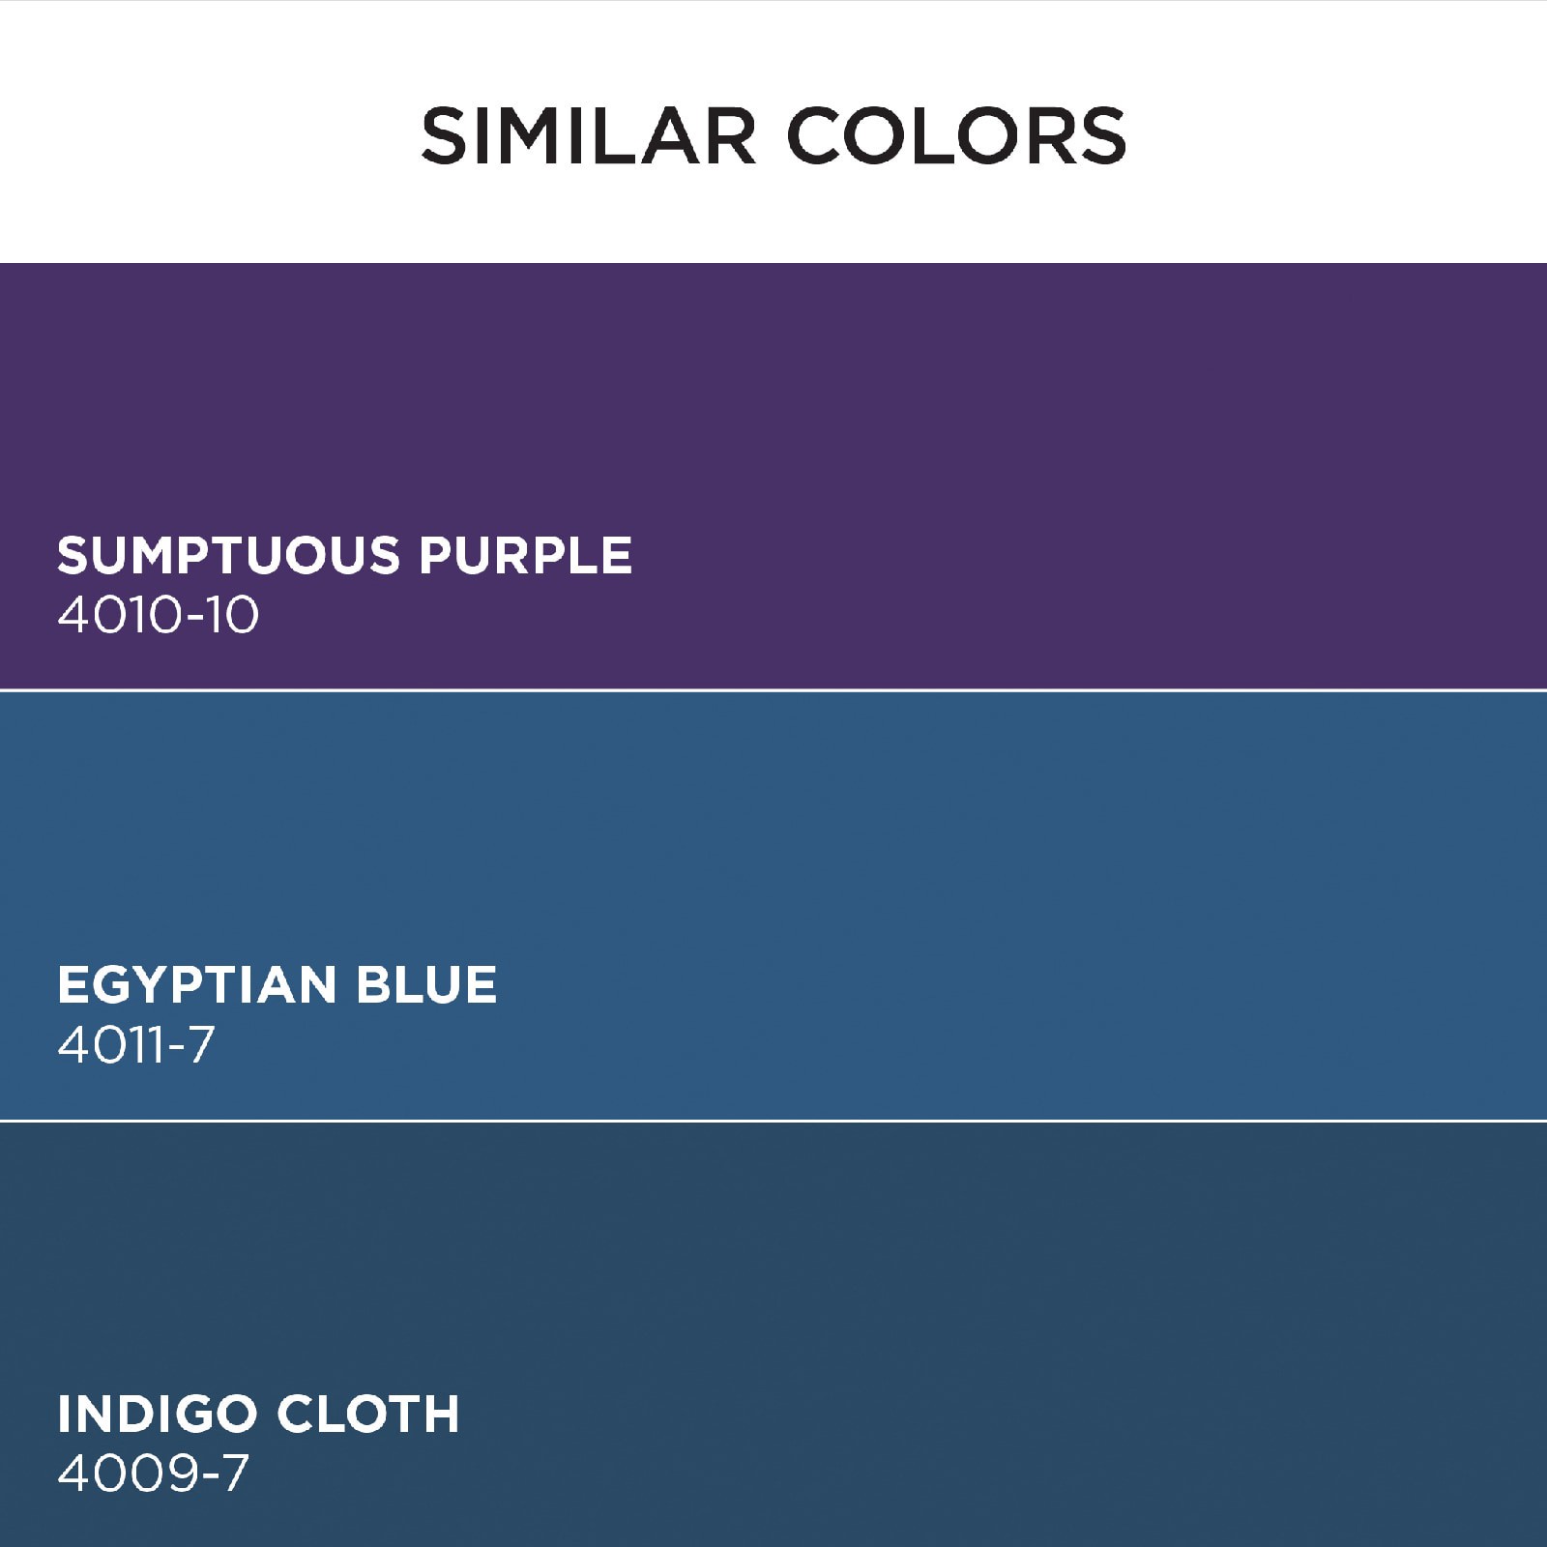Click the word BLUE in the Egyptian Blue label

coord(425,985)
